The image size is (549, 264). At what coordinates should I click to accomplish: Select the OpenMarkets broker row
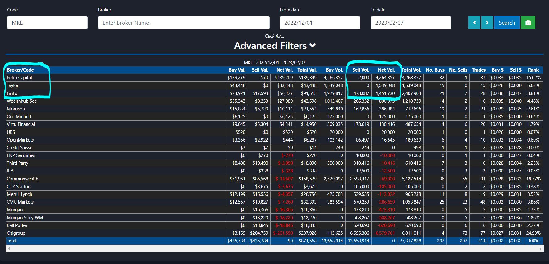[274, 140]
